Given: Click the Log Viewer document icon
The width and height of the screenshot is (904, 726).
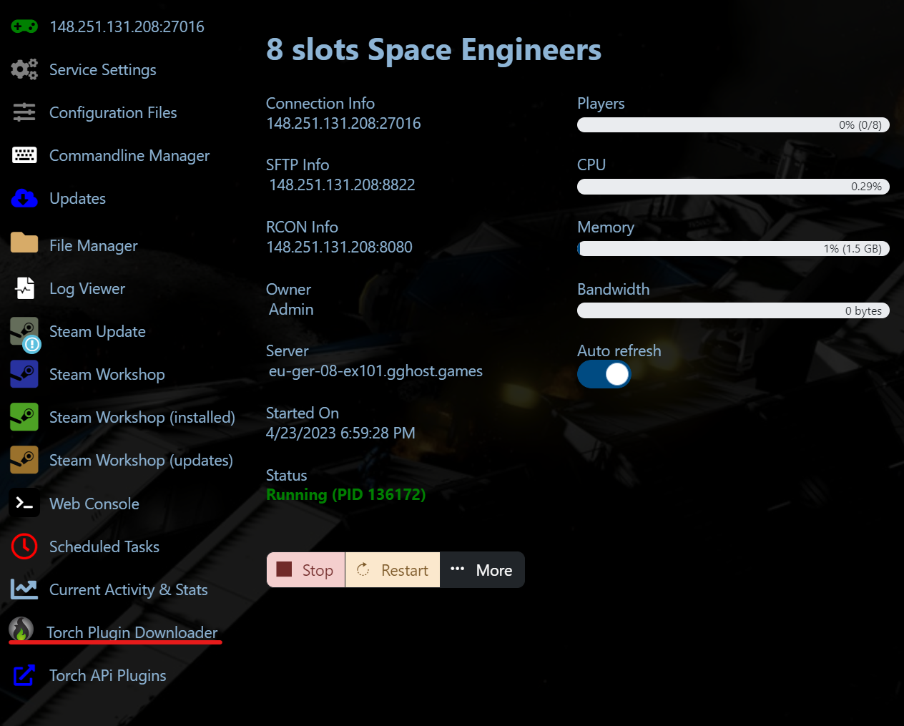Looking at the screenshot, I should (x=24, y=288).
